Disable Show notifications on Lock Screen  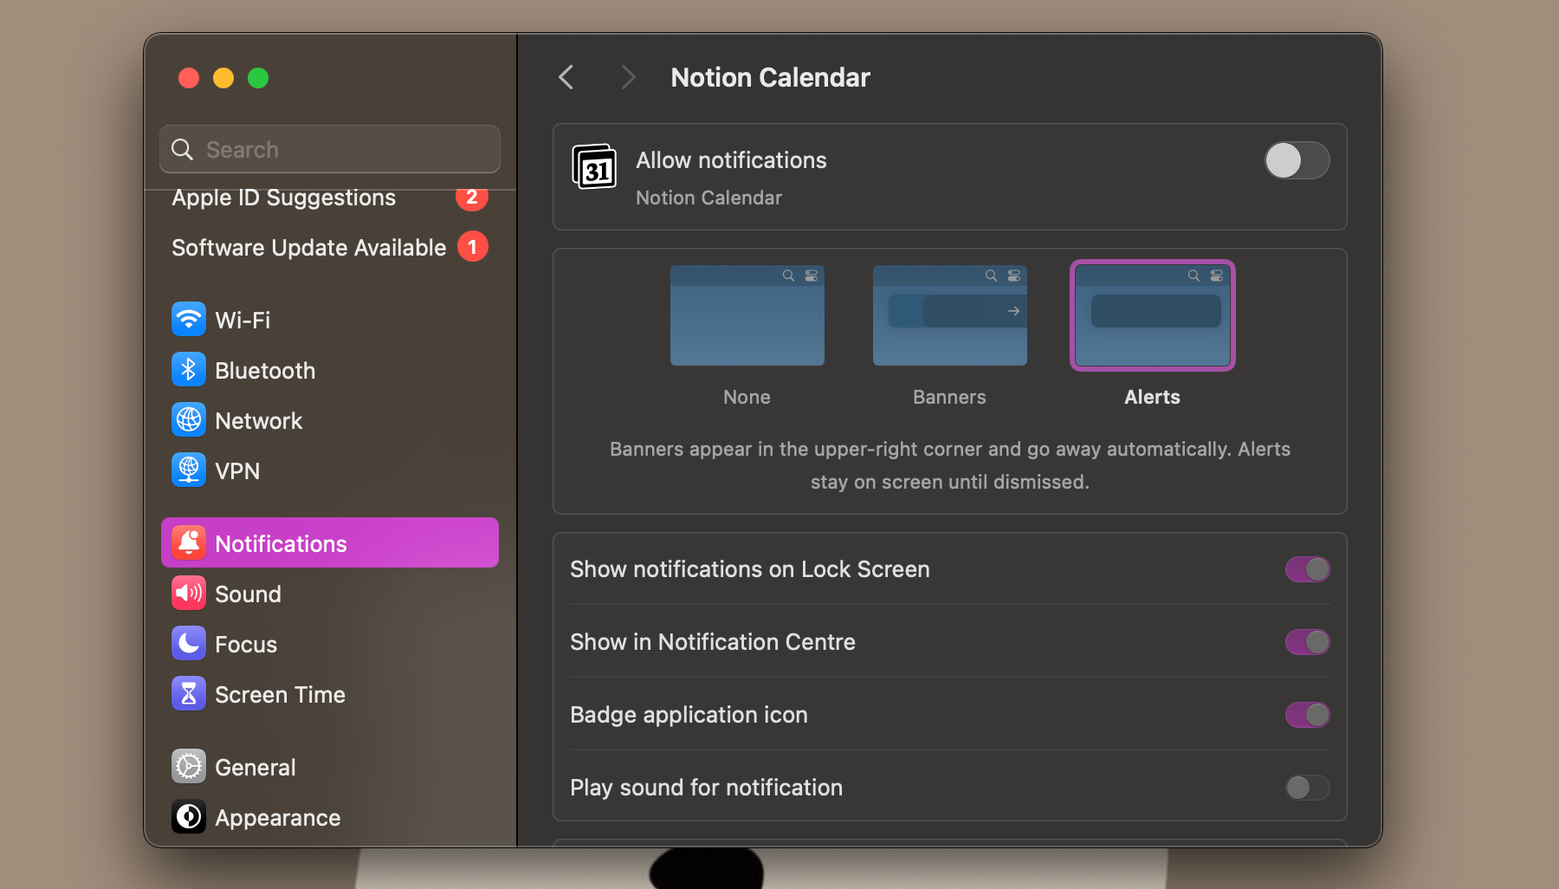click(1307, 569)
